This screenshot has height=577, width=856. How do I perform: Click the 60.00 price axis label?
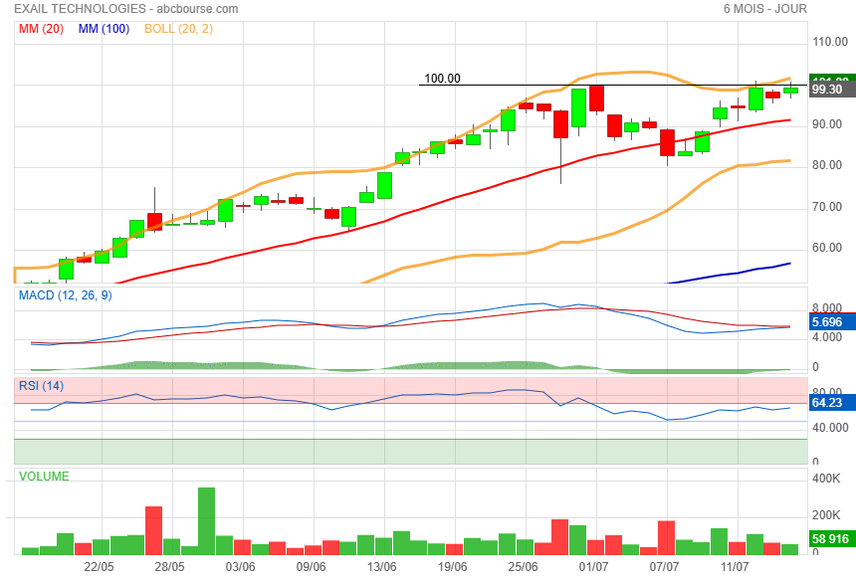point(827,248)
